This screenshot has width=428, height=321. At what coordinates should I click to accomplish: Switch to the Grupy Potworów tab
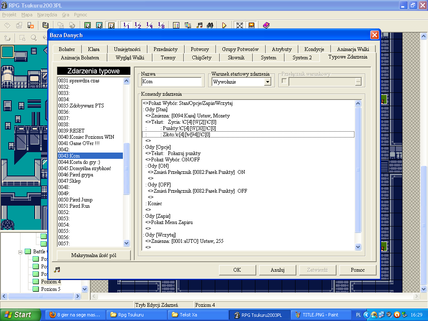click(240, 49)
